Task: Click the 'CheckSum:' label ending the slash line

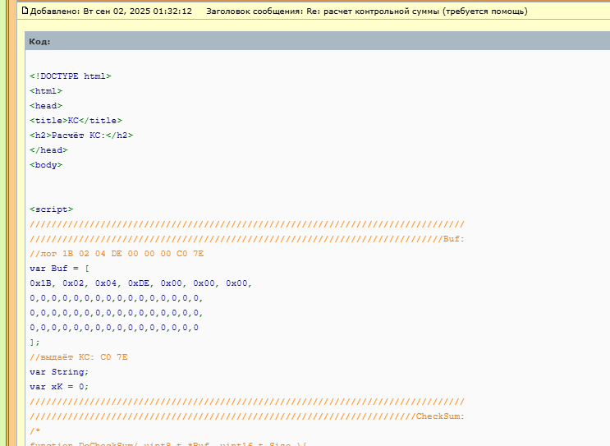Action: (442, 416)
